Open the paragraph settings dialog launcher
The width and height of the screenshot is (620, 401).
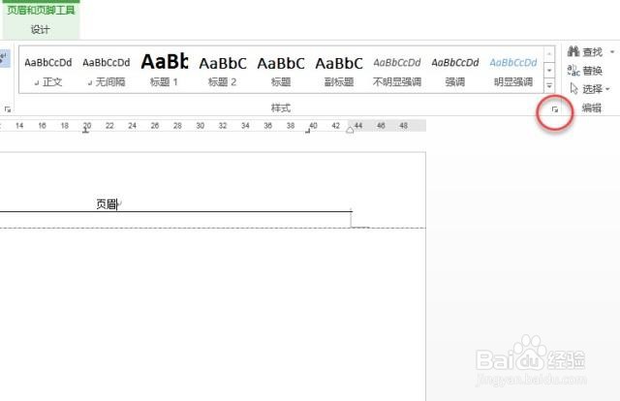coord(8,109)
